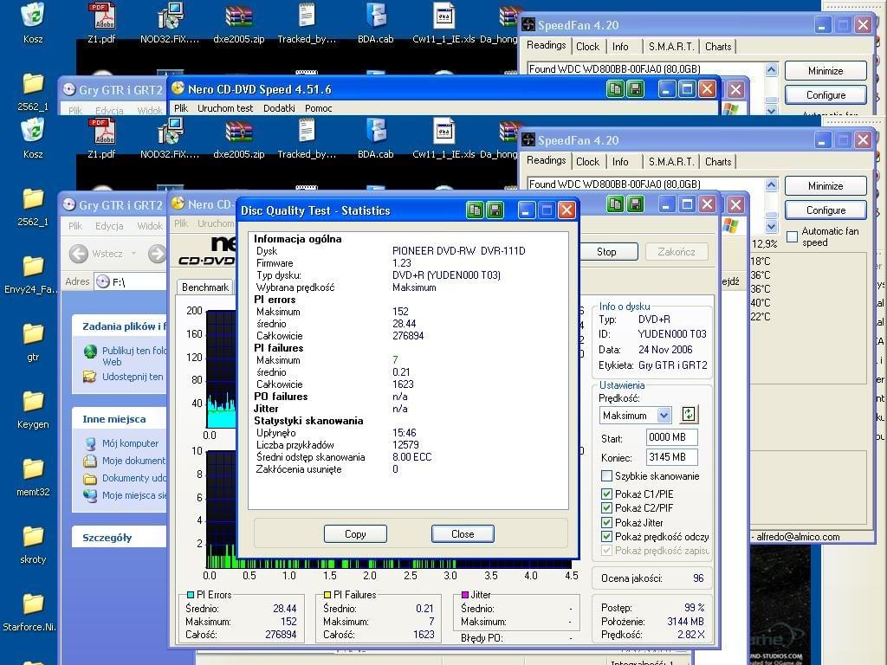Select the Keygen desktop folder

point(33,401)
